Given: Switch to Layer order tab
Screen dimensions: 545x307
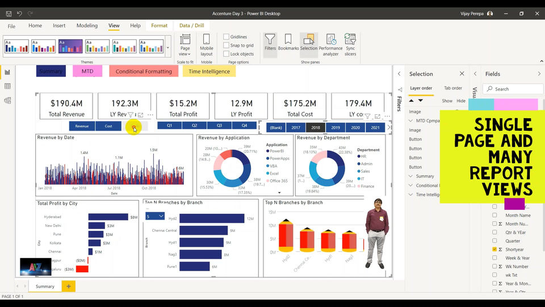Looking at the screenshot, I should click(421, 88).
